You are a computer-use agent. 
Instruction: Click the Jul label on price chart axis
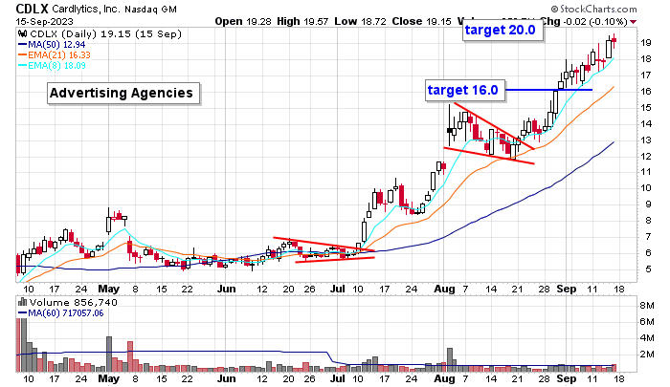(x=337, y=290)
